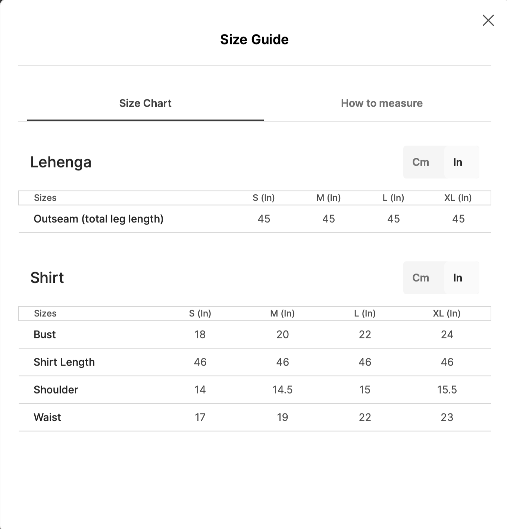The height and width of the screenshot is (529, 507).
Task: Switch to the Size Chart tab
Action: click(x=145, y=103)
